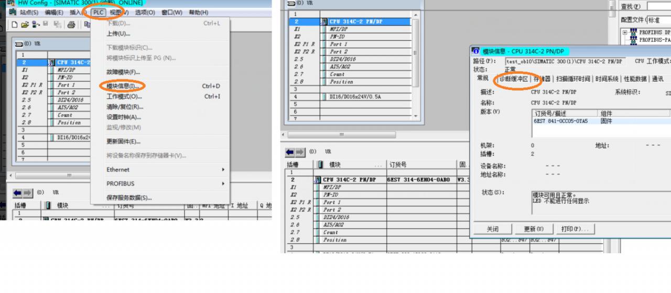Click the back arrow navigation icon in left window
671x293 pixels.
tap(17, 193)
